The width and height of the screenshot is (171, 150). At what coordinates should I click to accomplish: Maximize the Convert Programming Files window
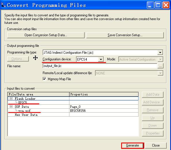pyautogui.click(x=158, y=5)
